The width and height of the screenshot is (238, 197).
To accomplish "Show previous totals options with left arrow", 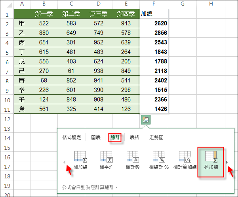I will 65,162.
